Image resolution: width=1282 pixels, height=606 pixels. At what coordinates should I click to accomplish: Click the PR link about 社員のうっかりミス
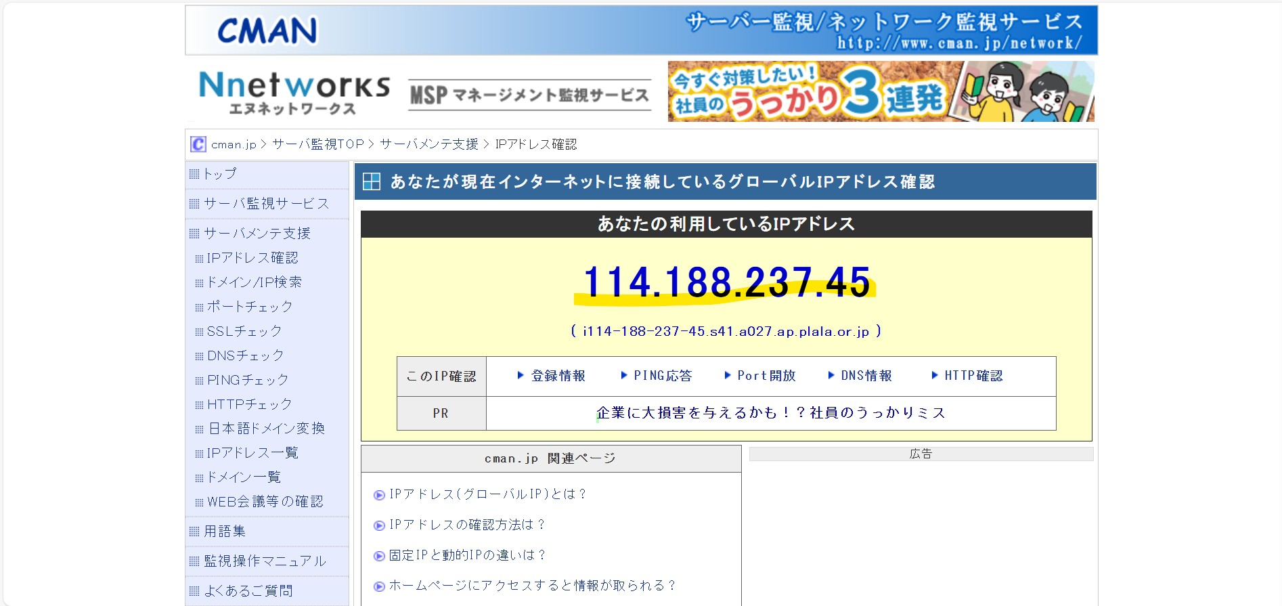click(770, 413)
